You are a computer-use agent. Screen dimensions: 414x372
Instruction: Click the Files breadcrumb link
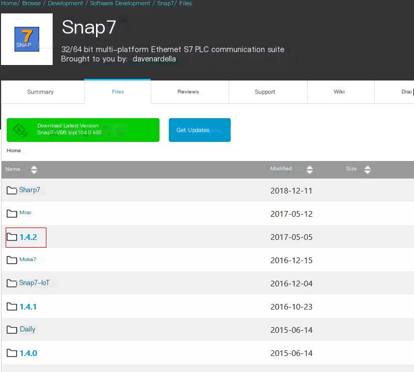185,3
